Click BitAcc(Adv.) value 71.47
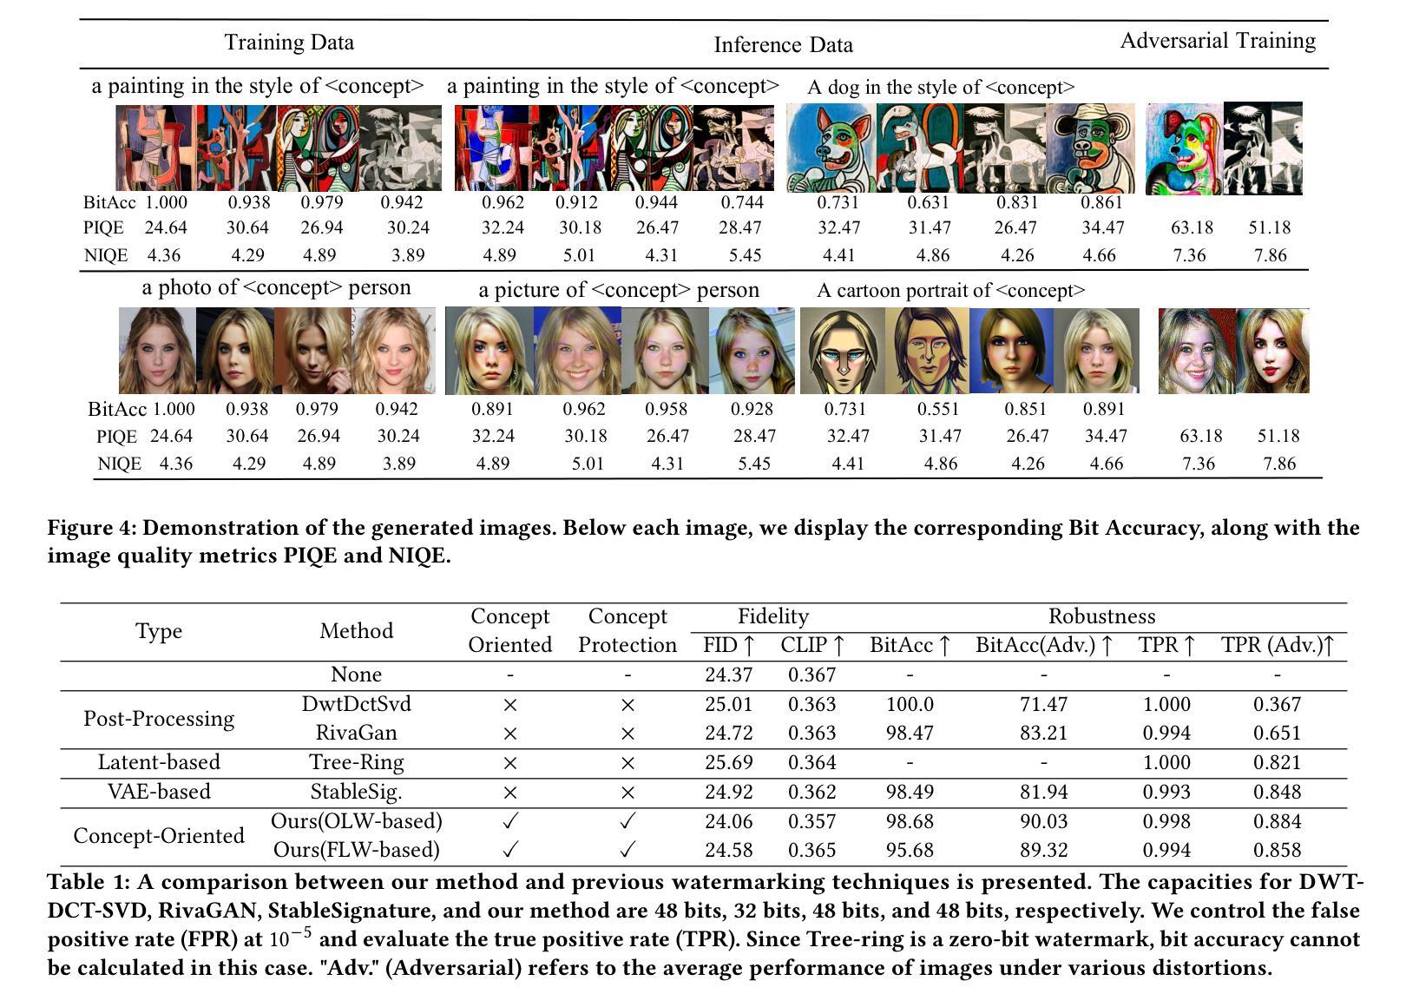 coord(1044,704)
